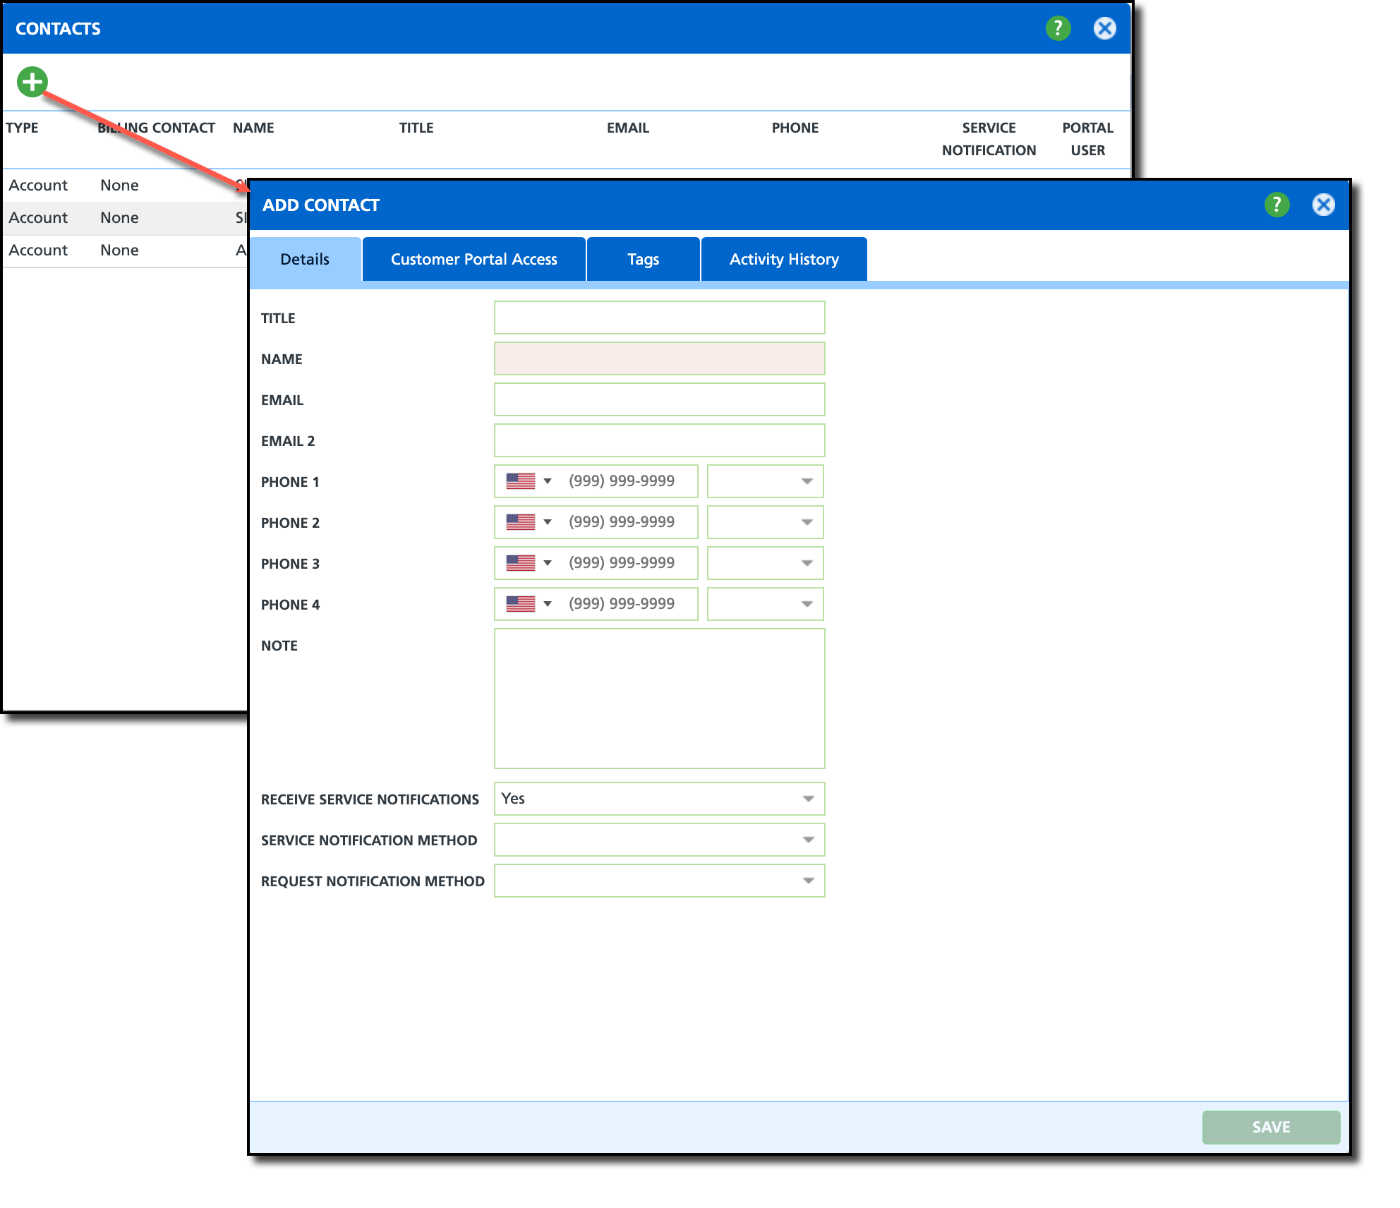
Task: Switch to the Tags tab
Action: [643, 259]
